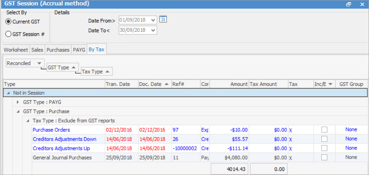Select the Current GST radio button
The image size is (369, 175).
click(x=9, y=22)
